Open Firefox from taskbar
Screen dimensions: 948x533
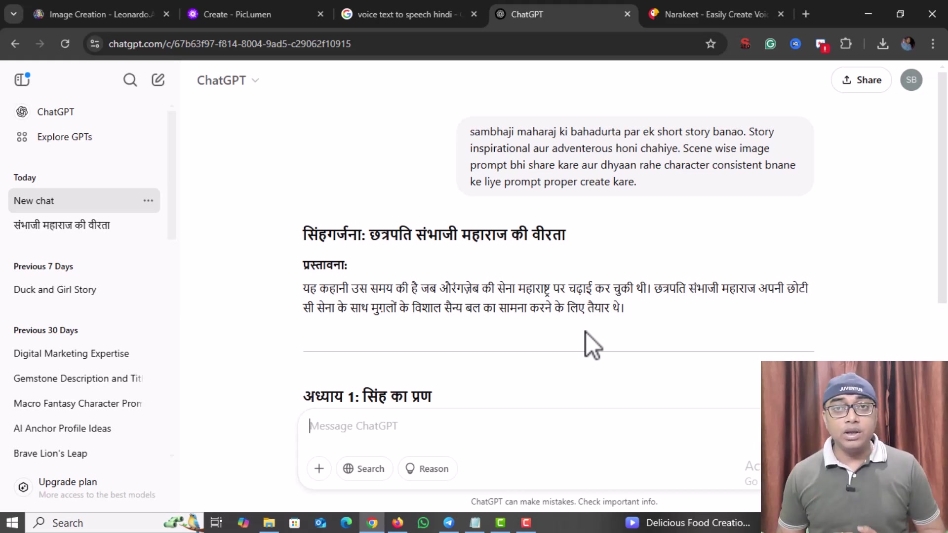pos(397,523)
